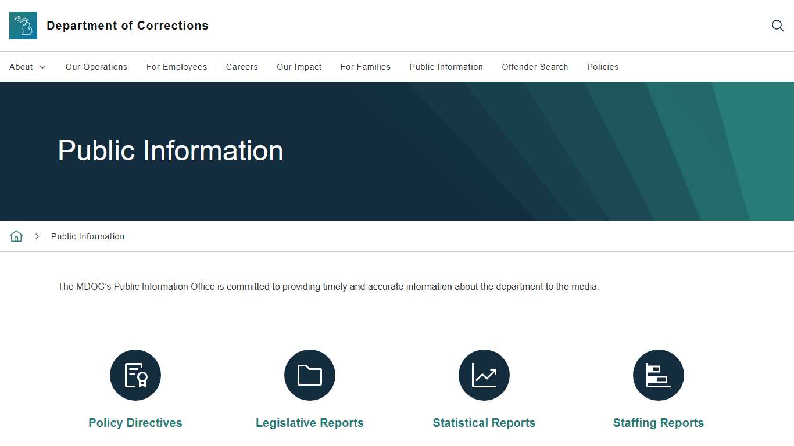
Task: Open the search magnifier icon
Action: (777, 26)
